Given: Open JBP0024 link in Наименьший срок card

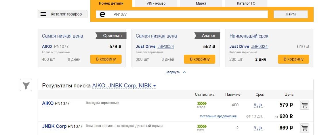Looking at the screenshot, I should 259,46.
